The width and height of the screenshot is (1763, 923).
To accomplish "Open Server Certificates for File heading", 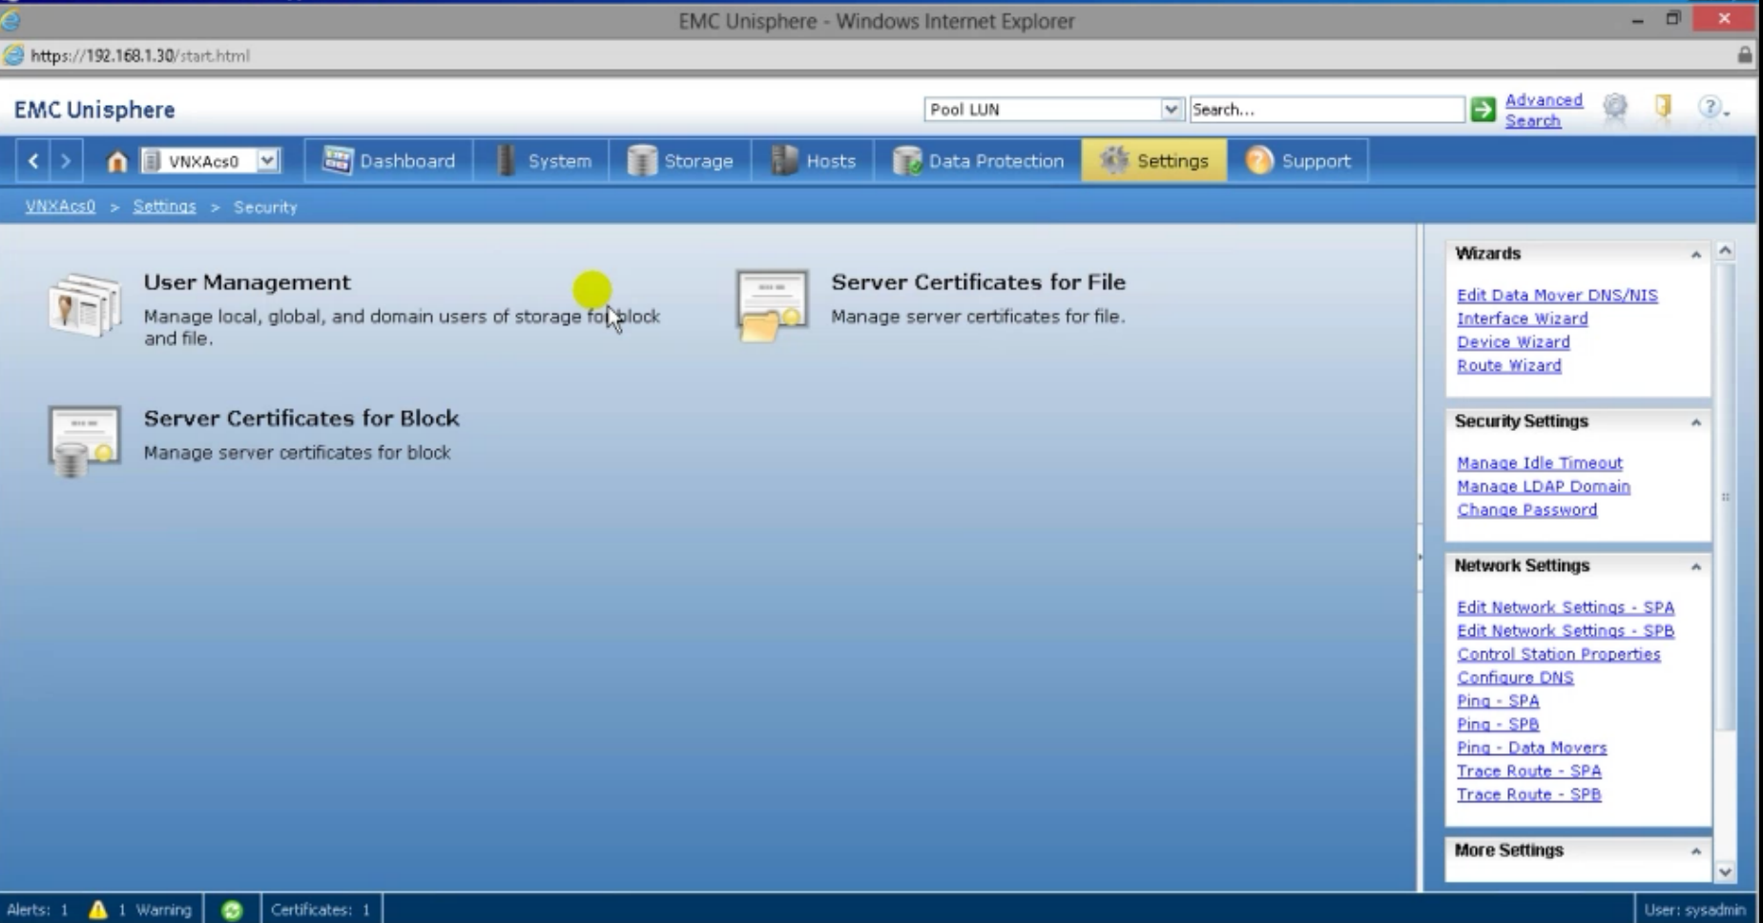I will click(x=978, y=282).
